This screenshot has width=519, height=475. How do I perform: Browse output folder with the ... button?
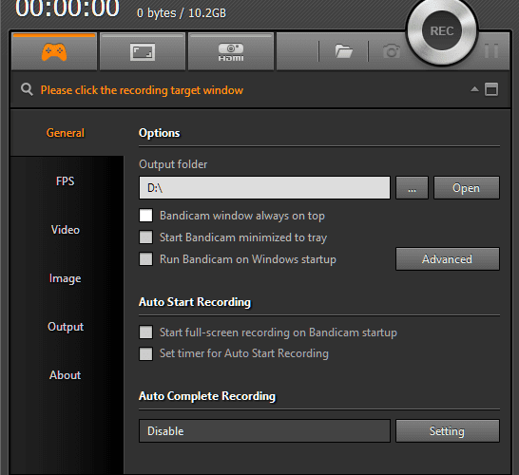[x=412, y=187]
